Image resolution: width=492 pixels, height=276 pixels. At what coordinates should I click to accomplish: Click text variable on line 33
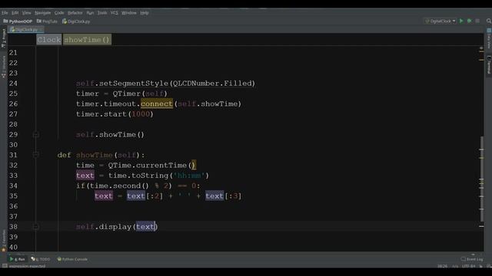point(85,176)
